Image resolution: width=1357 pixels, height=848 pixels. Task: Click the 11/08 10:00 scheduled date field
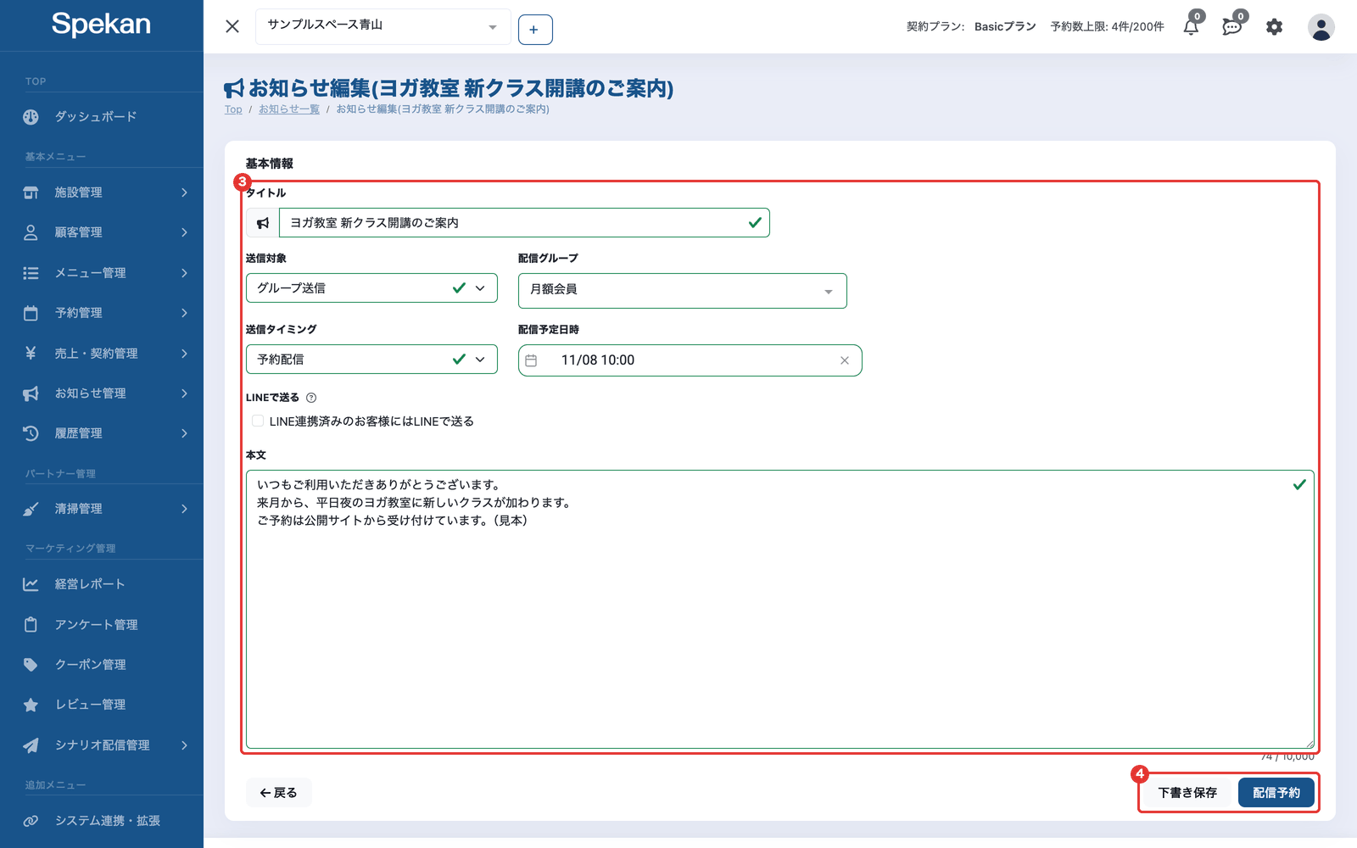click(690, 360)
